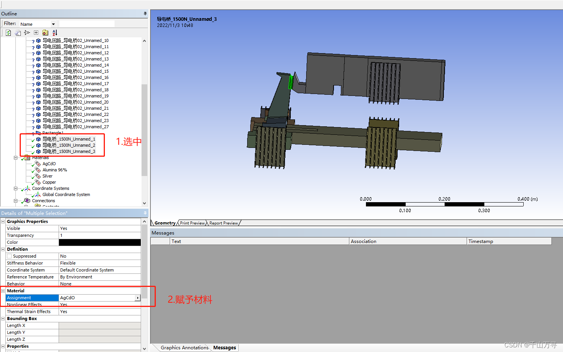Open Assignment AgCdO material flyout arrow
The image size is (563, 352).
coord(137,298)
